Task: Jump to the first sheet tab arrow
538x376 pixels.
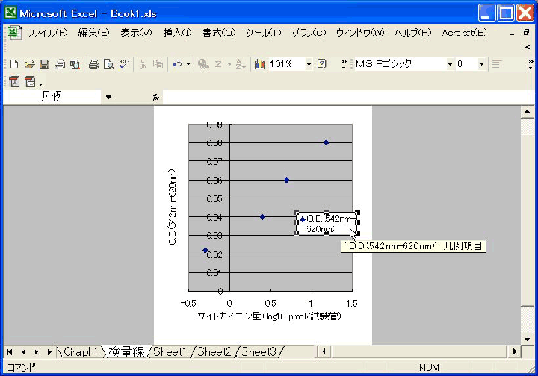Action: tap(11, 351)
